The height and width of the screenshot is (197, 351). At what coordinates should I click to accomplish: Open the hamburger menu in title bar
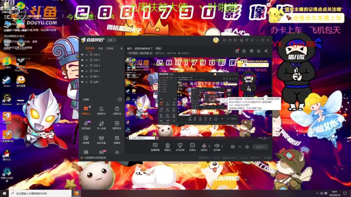[x=252, y=40]
